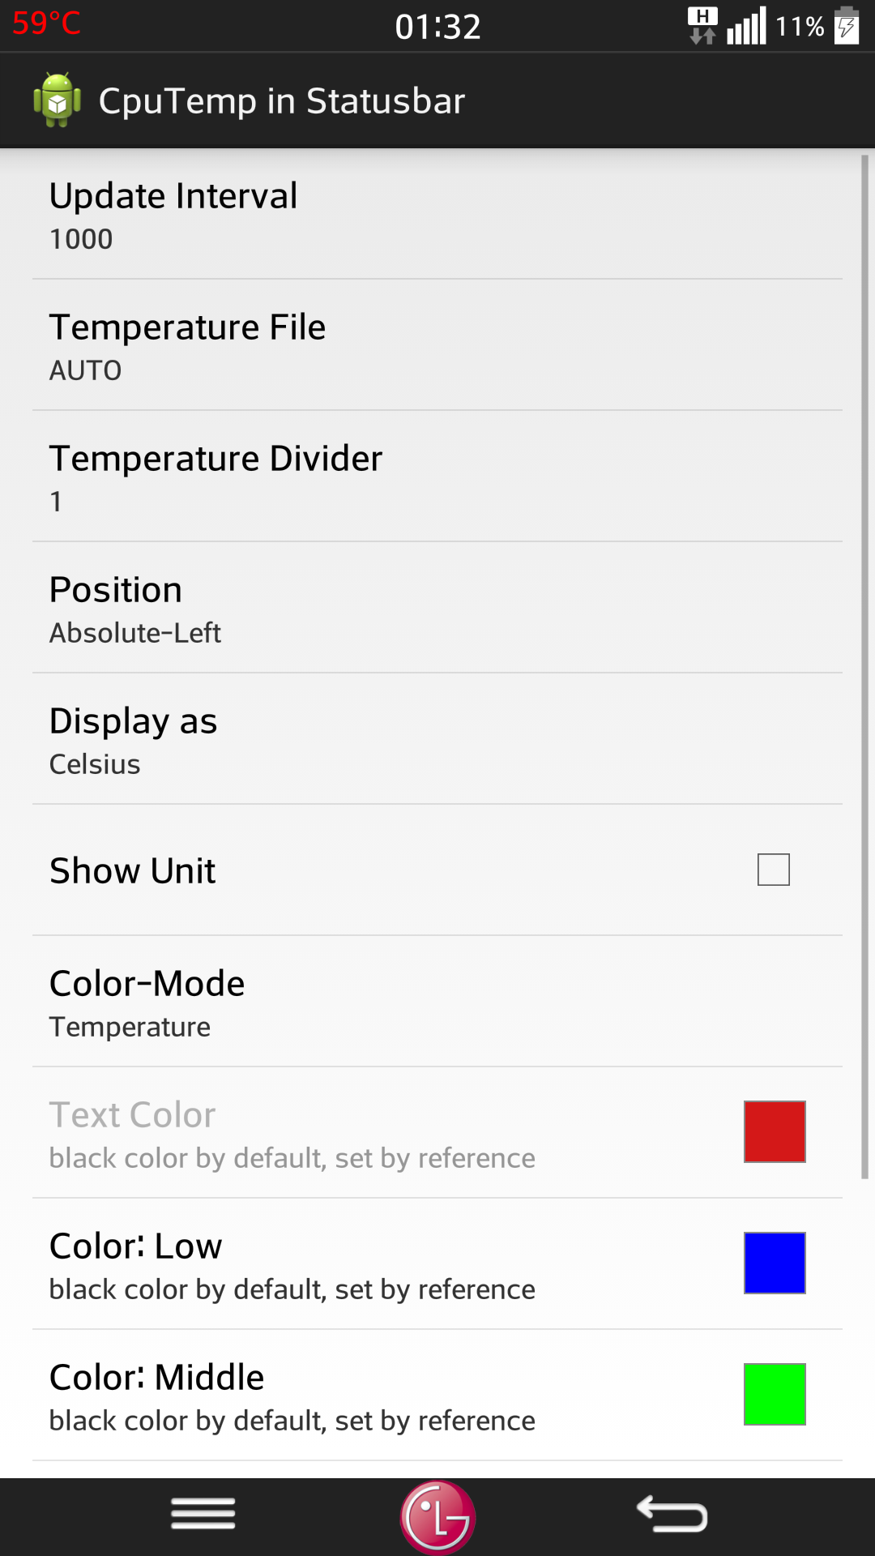Tap the H mobile data icon

(702, 25)
